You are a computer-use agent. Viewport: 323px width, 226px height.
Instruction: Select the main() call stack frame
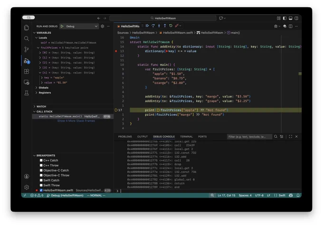point(73,116)
